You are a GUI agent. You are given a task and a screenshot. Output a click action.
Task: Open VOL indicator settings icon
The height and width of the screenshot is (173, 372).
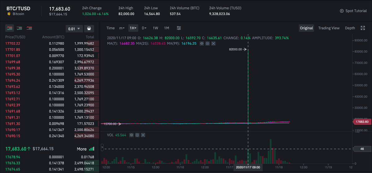coord(137,135)
